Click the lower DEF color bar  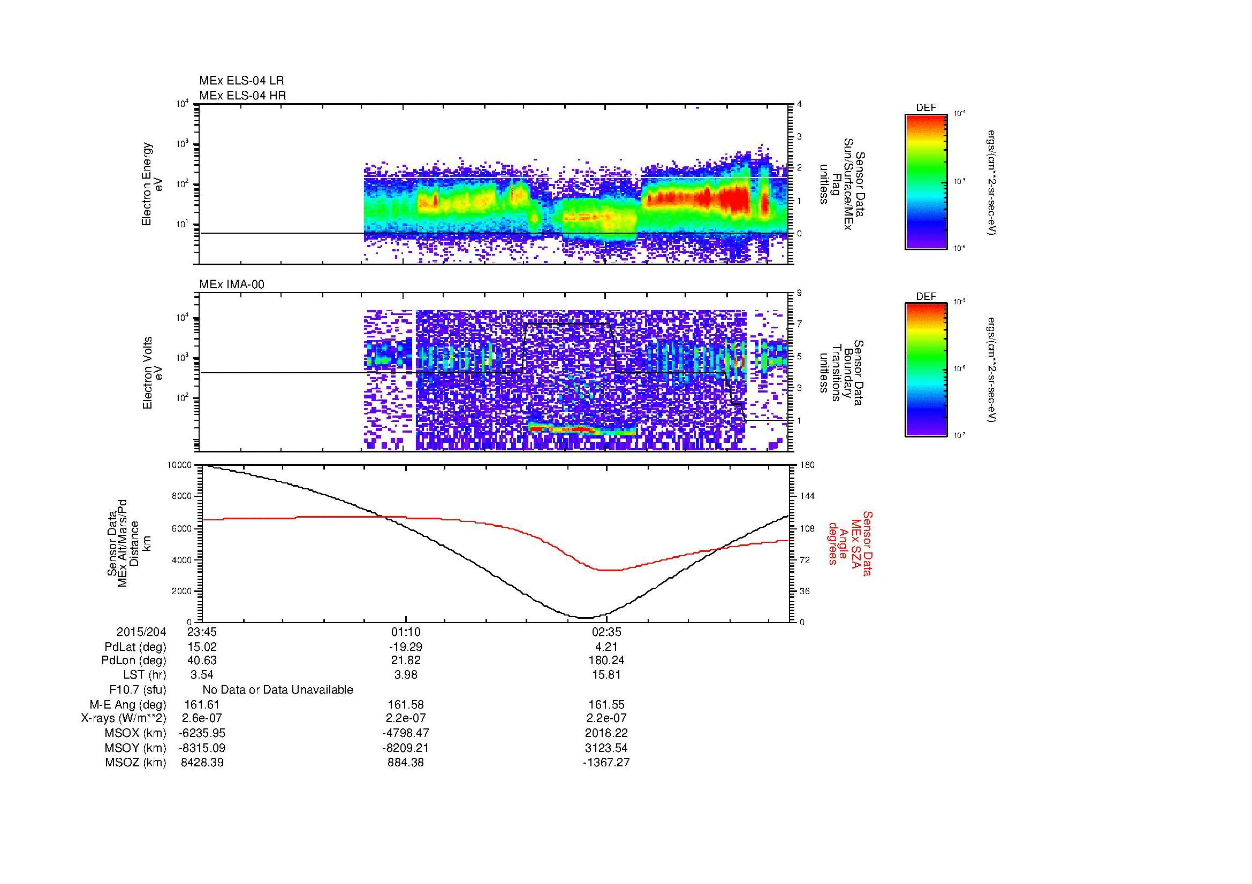(926, 370)
